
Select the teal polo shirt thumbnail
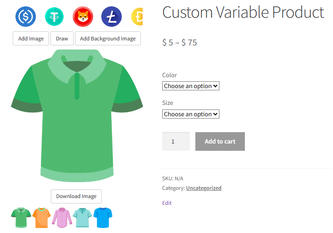(83, 218)
